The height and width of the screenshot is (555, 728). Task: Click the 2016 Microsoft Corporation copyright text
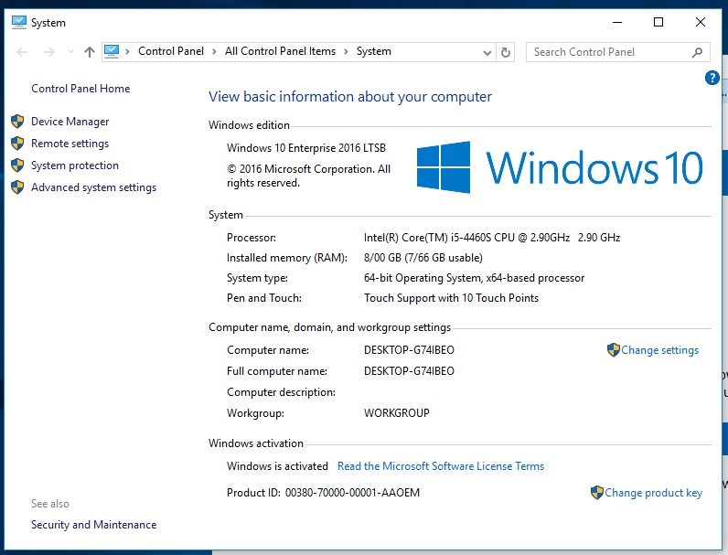tap(308, 176)
